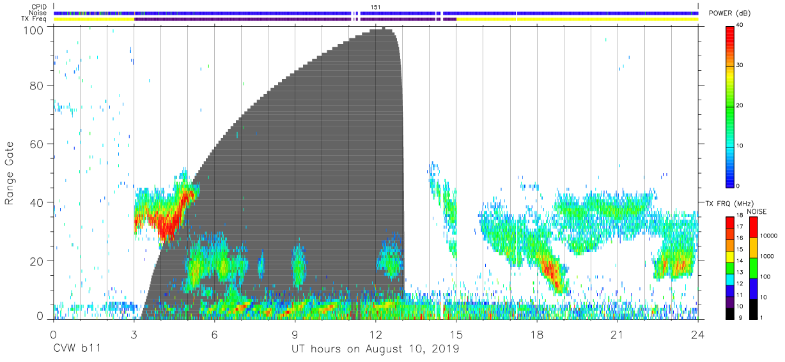Click 'UT hours on August 10, 2019' title
Image resolution: width=785 pixels, height=362 pixels.
tap(375, 349)
